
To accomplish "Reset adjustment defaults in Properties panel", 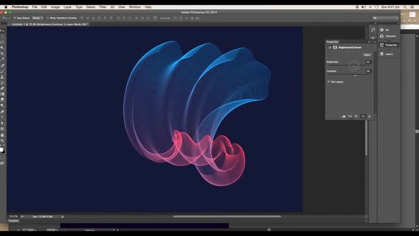I will [x=356, y=117].
